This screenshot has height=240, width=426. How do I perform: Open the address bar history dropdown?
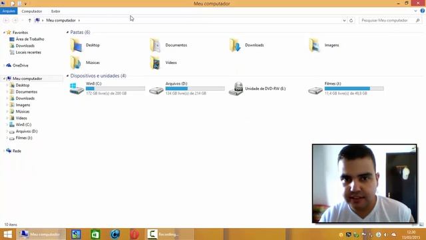point(344,21)
